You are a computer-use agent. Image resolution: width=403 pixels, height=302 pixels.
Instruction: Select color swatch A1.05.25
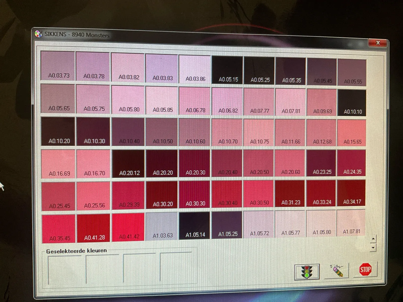click(227, 225)
